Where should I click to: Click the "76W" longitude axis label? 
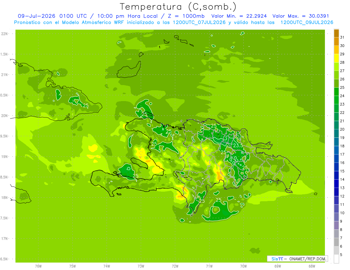tap(38, 266)
